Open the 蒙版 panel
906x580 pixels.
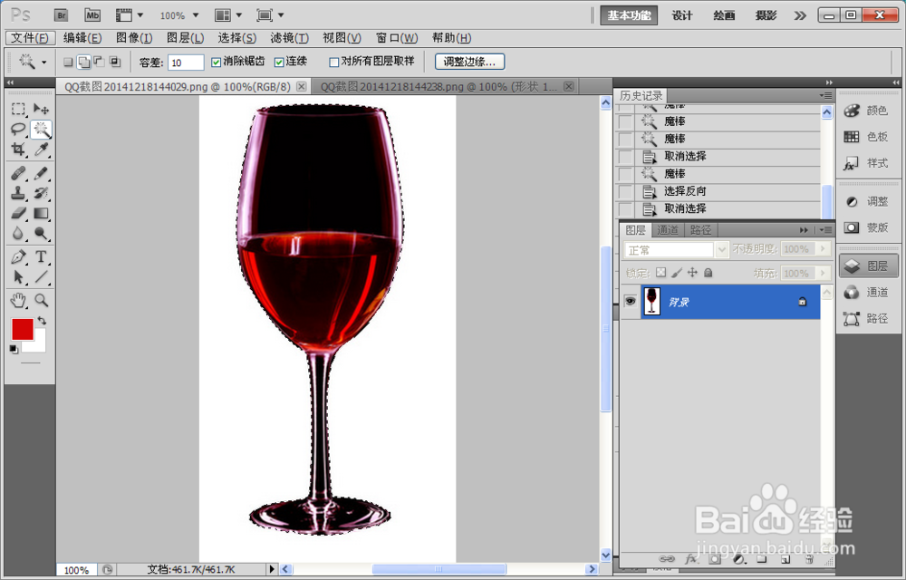coord(869,227)
